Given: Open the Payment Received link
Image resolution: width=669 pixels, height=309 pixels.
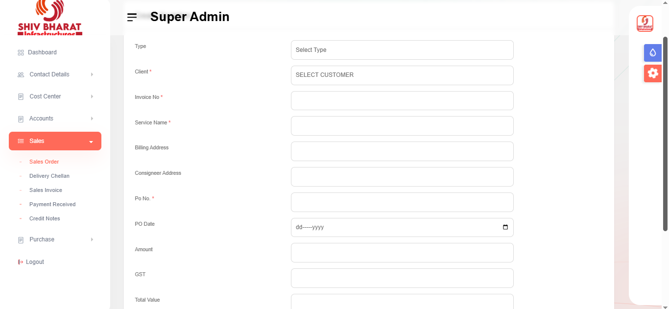Looking at the screenshot, I should (52, 204).
